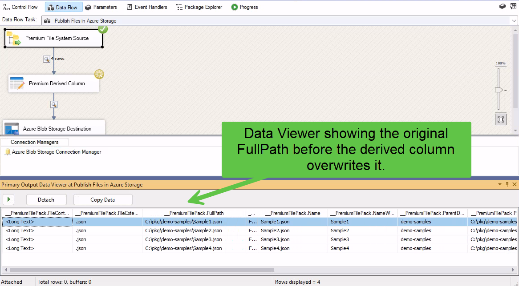Click the grid scroll right arrow
The image size is (519, 286).
click(513, 270)
